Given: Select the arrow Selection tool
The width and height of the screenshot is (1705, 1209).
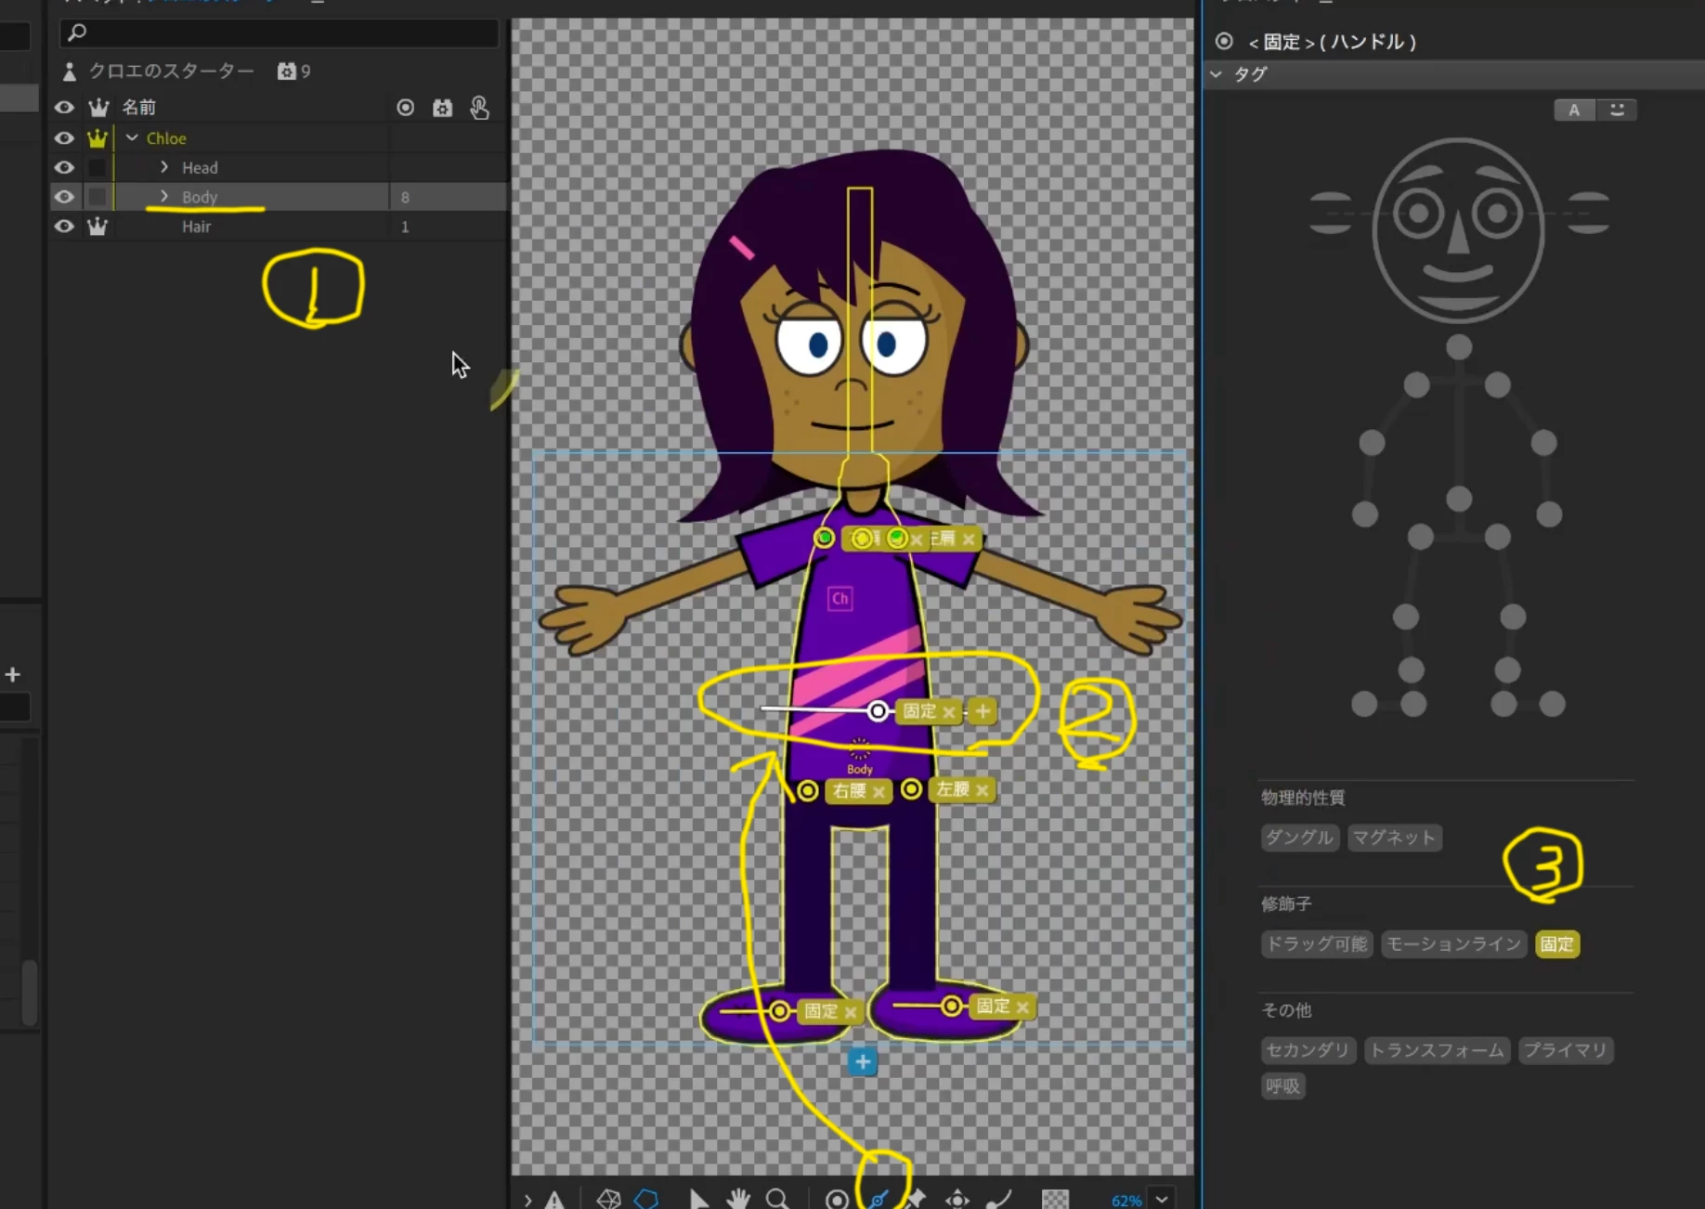Looking at the screenshot, I should pos(698,1199).
